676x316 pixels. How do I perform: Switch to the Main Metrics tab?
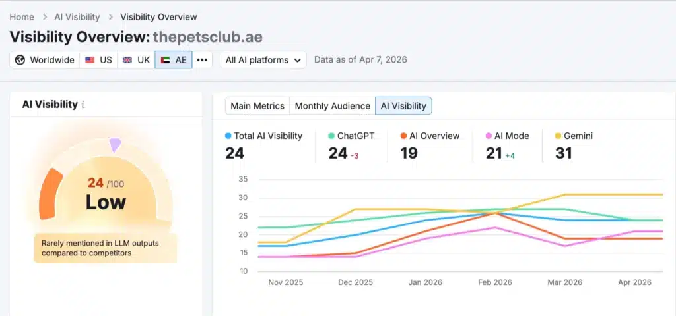257,106
